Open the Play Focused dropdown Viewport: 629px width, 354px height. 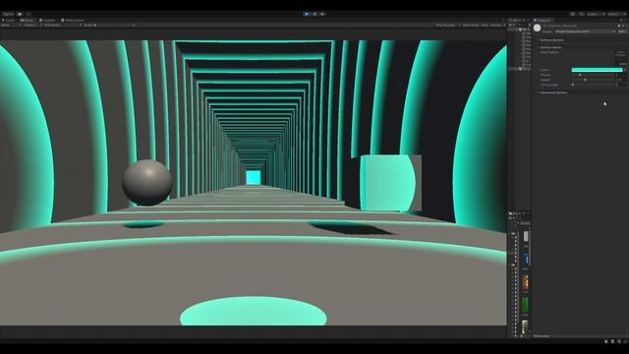[x=448, y=25]
